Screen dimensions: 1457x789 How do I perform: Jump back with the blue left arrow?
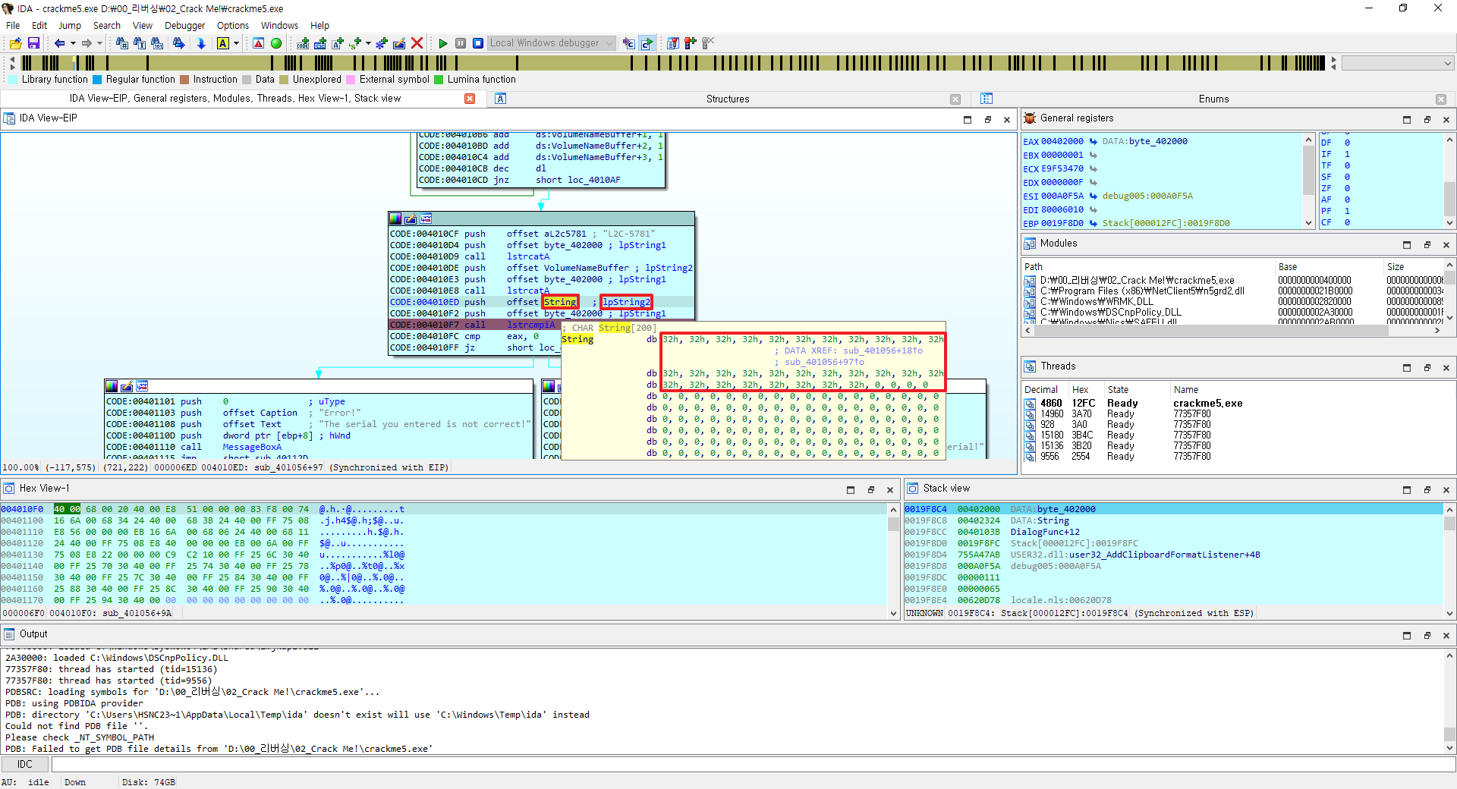click(59, 43)
